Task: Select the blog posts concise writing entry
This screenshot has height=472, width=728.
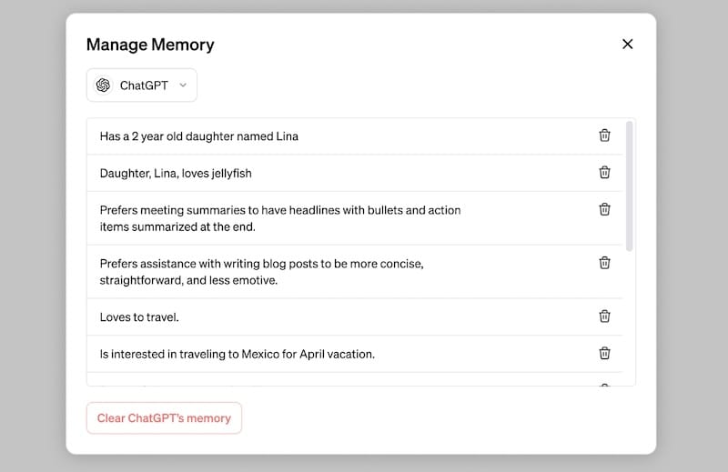Action: click(x=354, y=272)
